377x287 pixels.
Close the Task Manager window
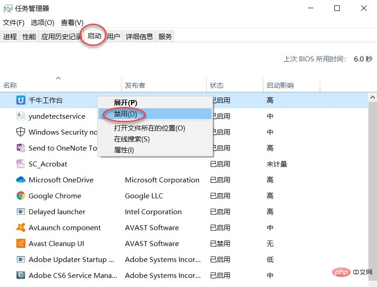tap(364, 8)
